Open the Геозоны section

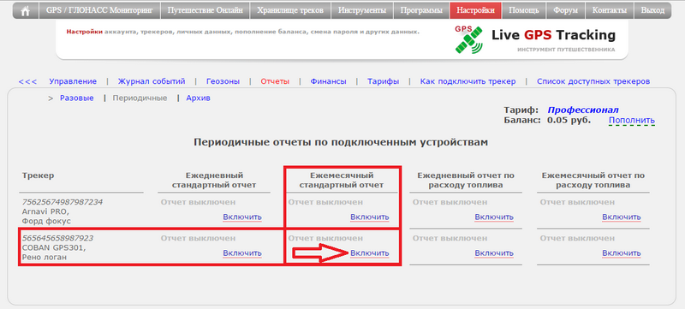pyautogui.click(x=223, y=81)
